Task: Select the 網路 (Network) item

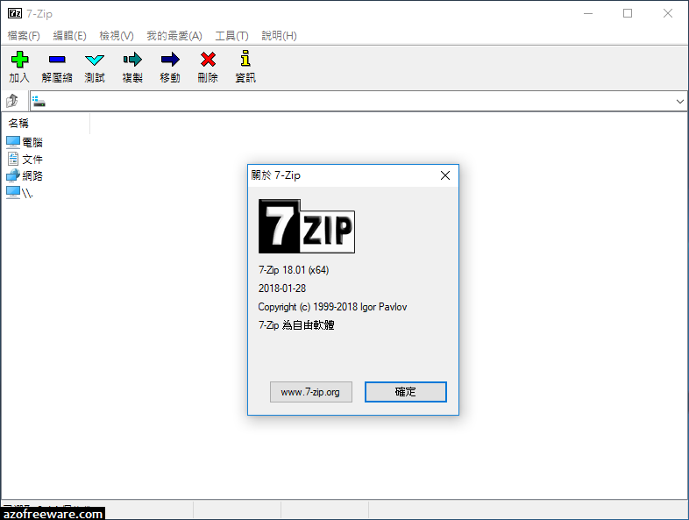Action: (25, 176)
